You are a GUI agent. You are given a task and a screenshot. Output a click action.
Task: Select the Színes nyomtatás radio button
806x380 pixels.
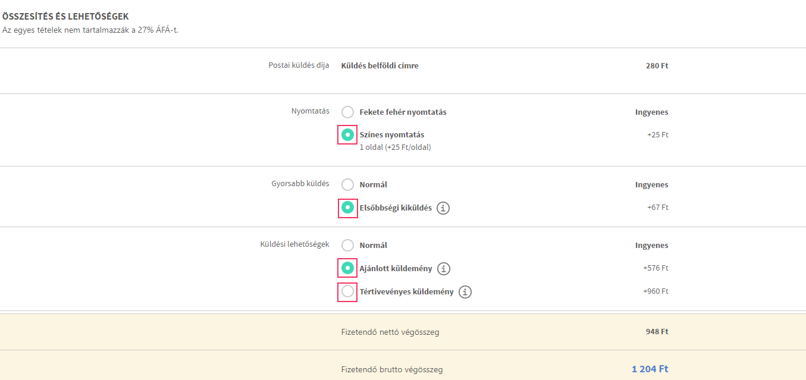pyautogui.click(x=347, y=135)
